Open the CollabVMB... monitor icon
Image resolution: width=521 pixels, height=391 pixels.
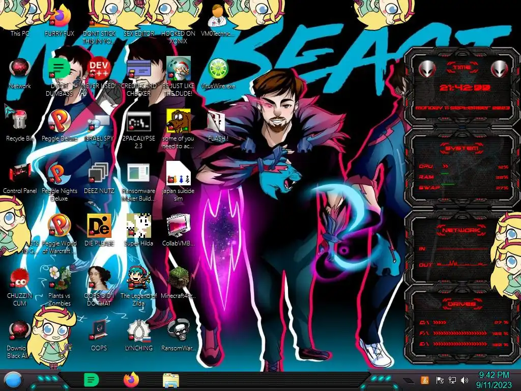point(178,230)
